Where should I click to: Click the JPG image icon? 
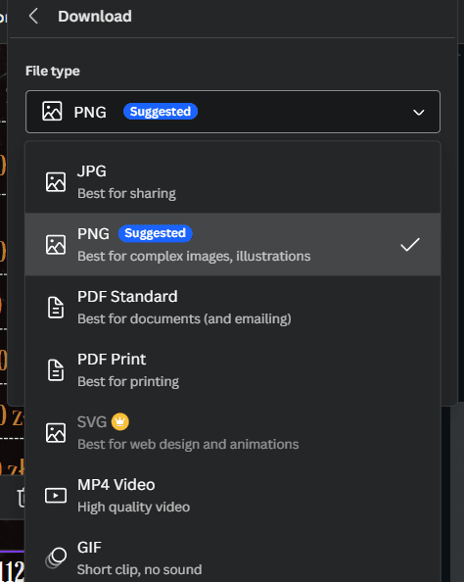pyautogui.click(x=56, y=182)
